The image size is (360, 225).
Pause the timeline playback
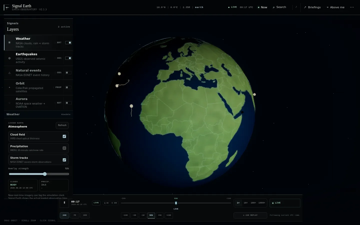pyautogui.click(x=64, y=203)
